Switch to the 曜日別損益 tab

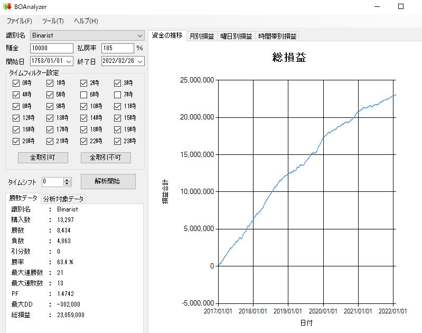pyautogui.click(x=236, y=36)
